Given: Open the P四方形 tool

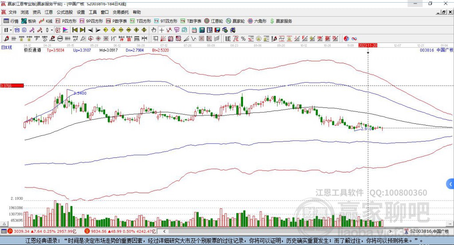Looking at the screenshot, I should pyautogui.click(x=66, y=21).
